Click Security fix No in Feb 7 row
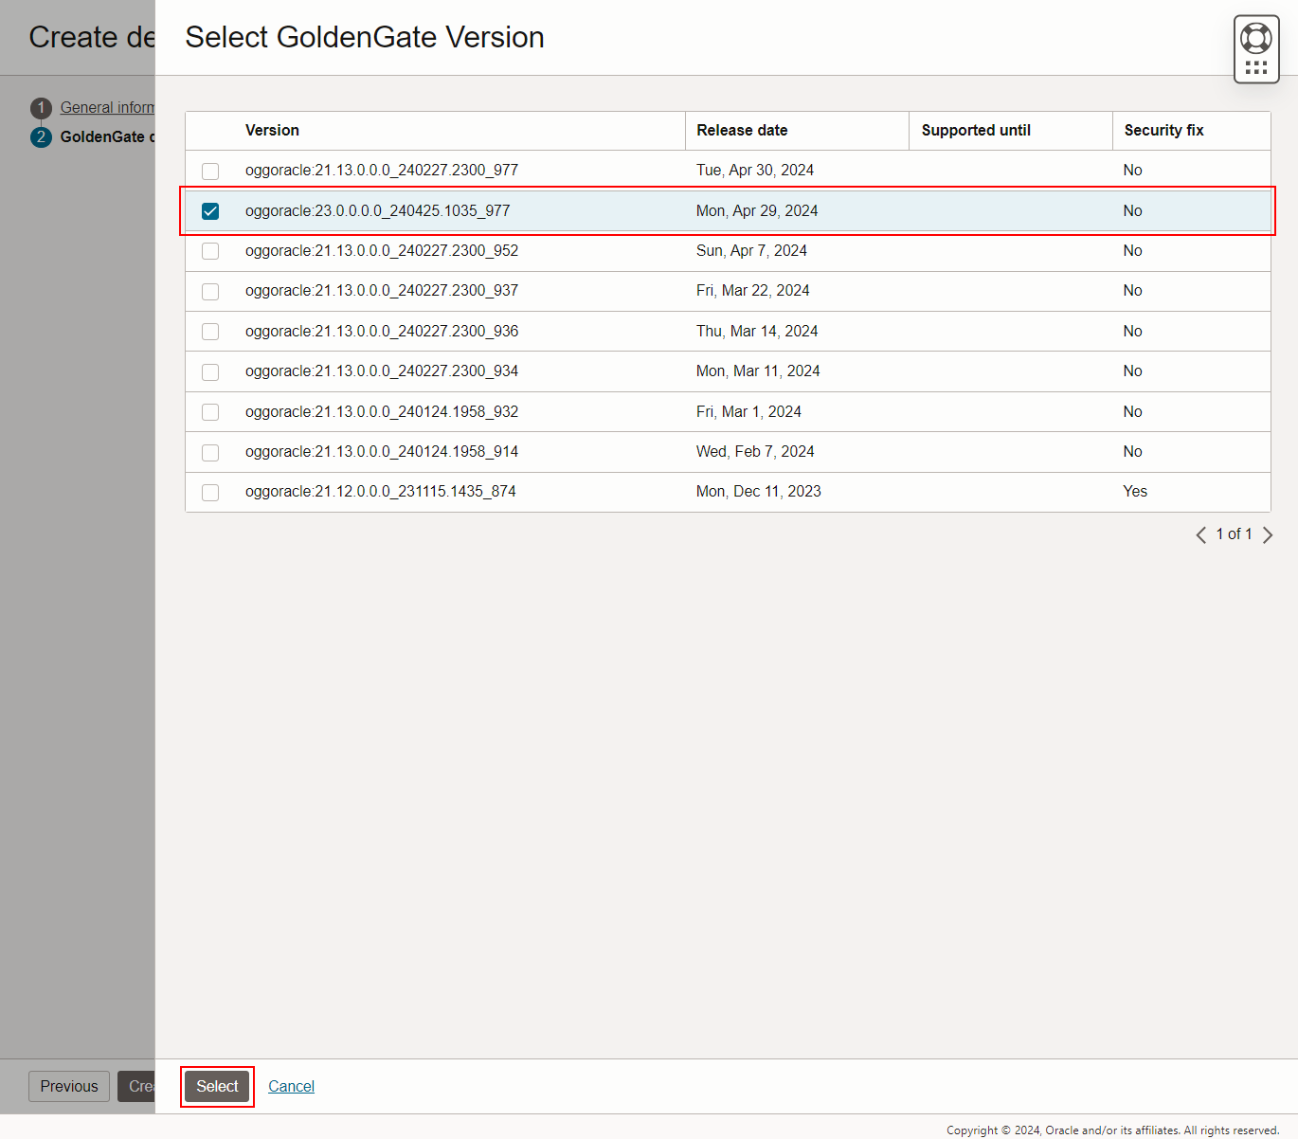This screenshot has width=1298, height=1139. (x=1133, y=451)
